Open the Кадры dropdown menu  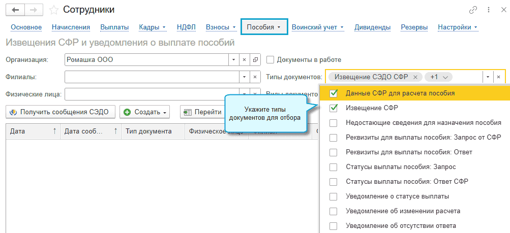(x=153, y=27)
